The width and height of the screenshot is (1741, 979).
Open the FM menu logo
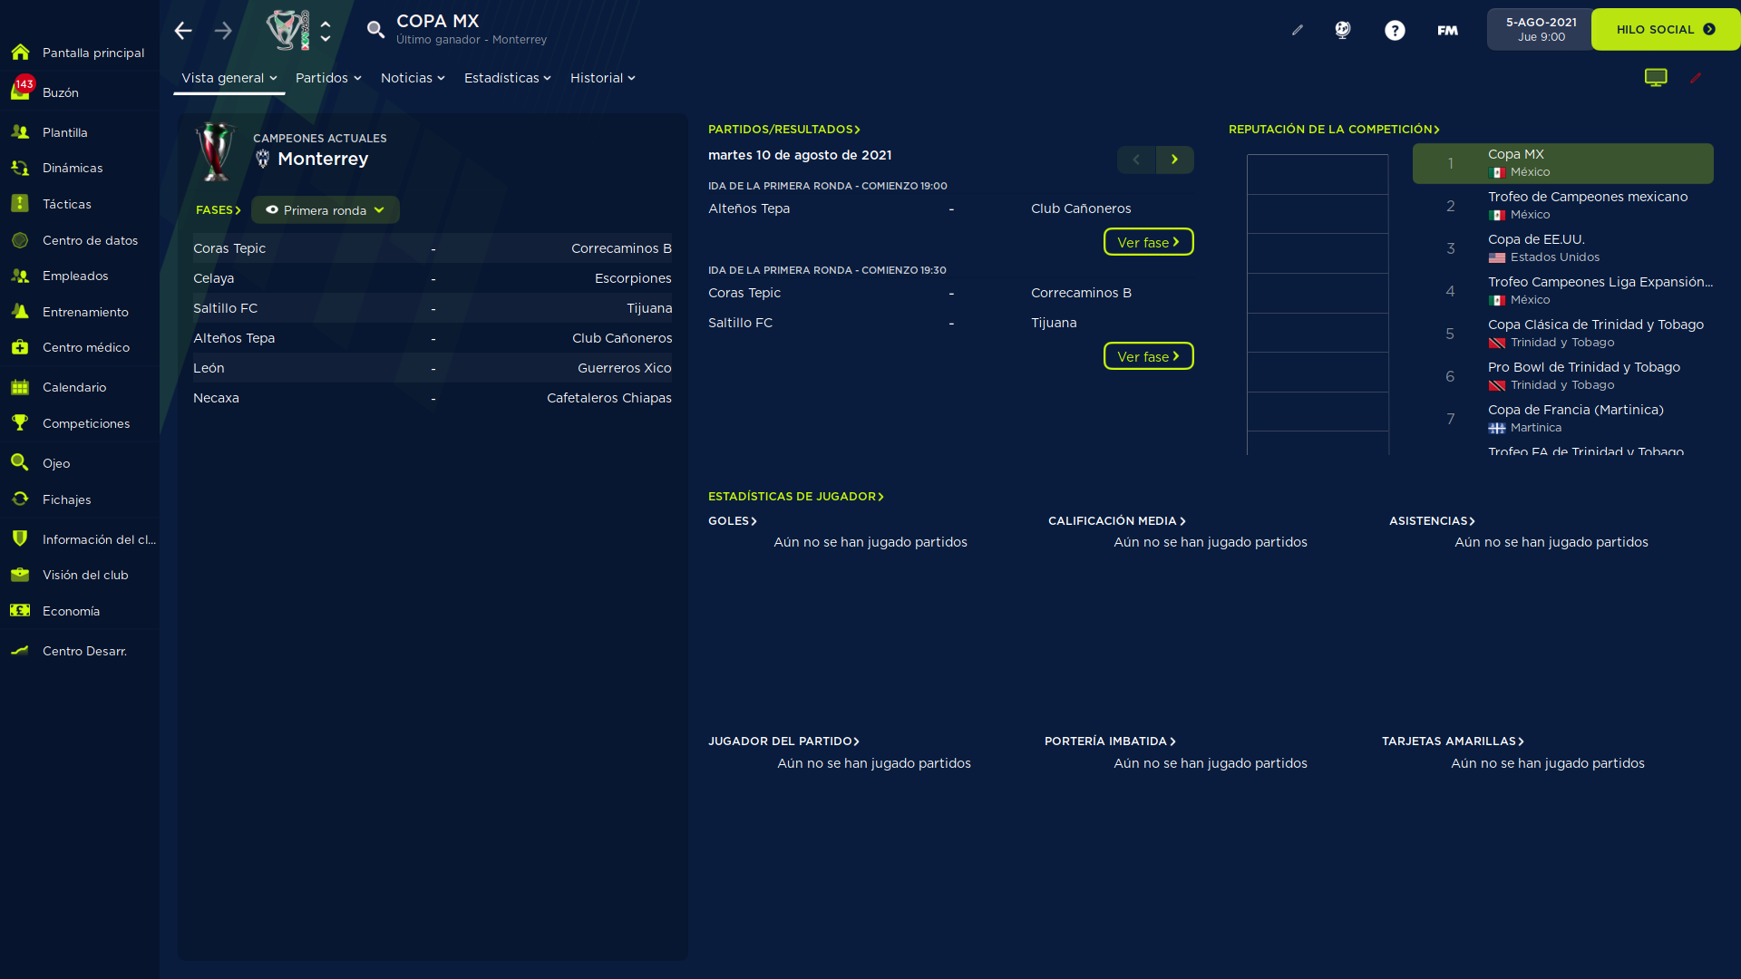point(1447,30)
